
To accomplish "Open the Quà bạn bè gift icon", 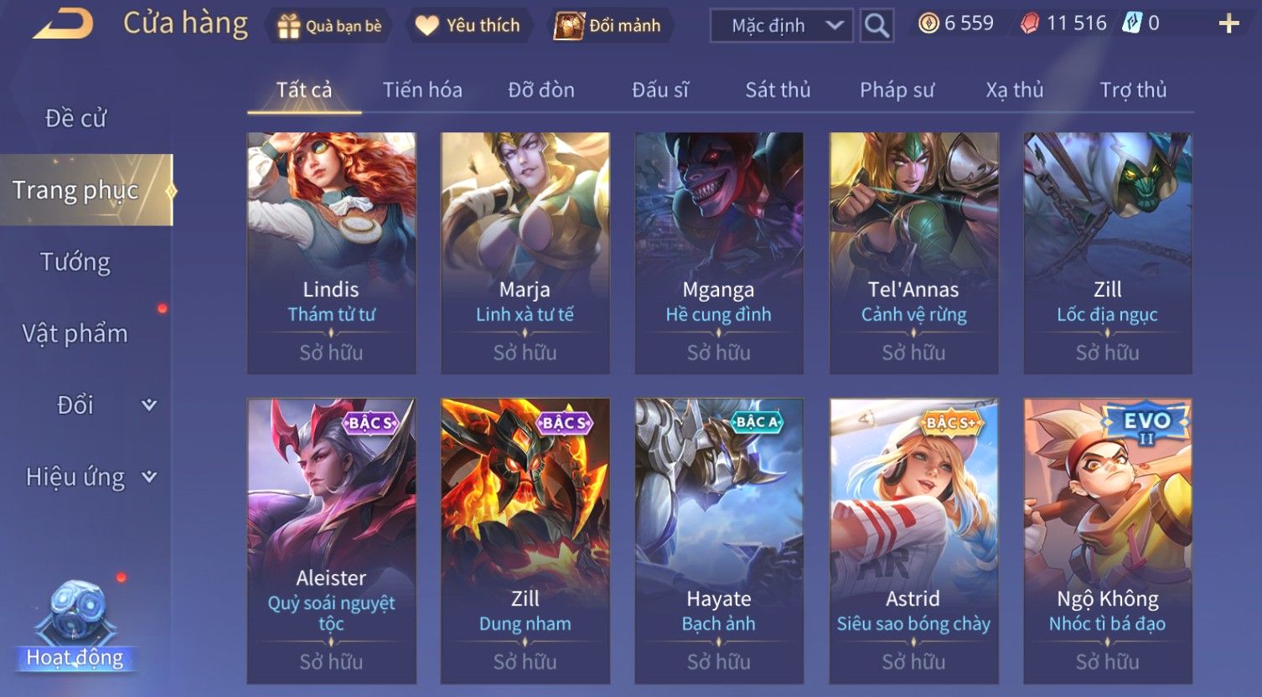I will pyautogui.click(x=289, y=26).
